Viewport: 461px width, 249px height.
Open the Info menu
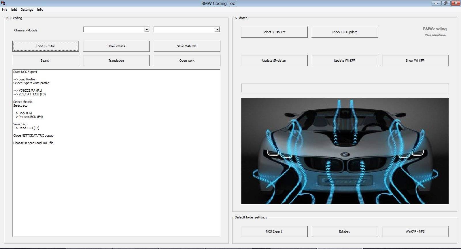click(x=40, y=10)
